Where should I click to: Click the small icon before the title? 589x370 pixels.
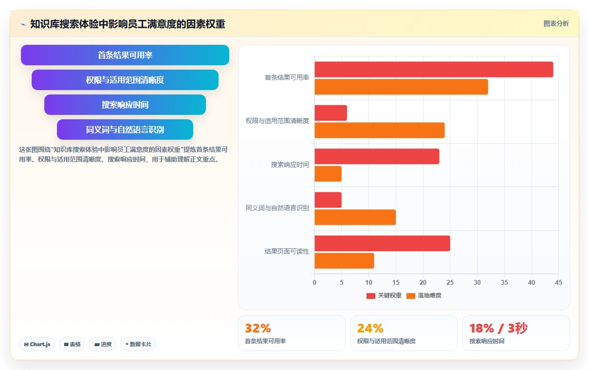(x=23, y=24)
